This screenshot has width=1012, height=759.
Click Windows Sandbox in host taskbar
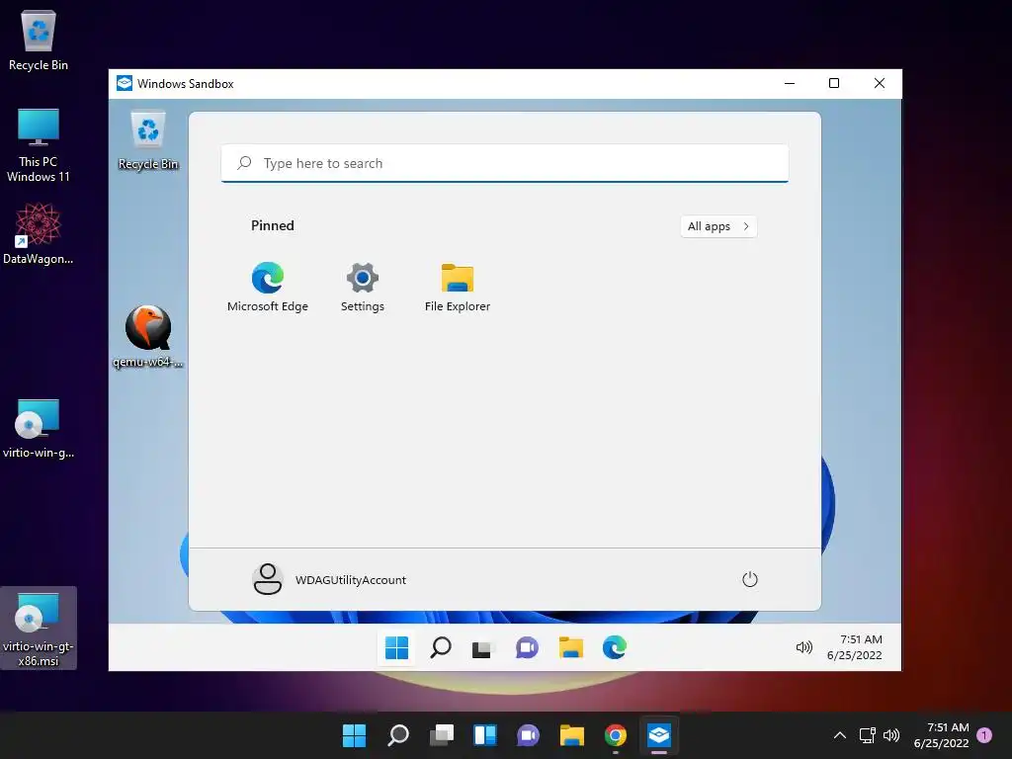(659, 735)
